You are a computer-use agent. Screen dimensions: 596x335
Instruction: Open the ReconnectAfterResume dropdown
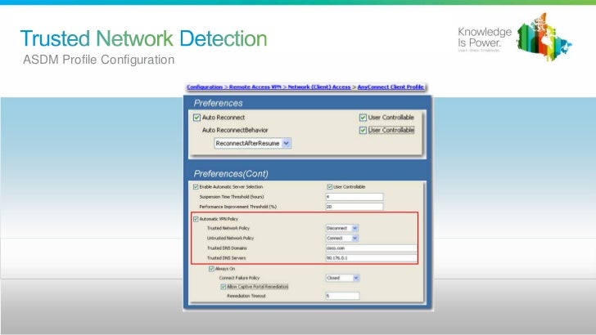(x=253, y=144)
